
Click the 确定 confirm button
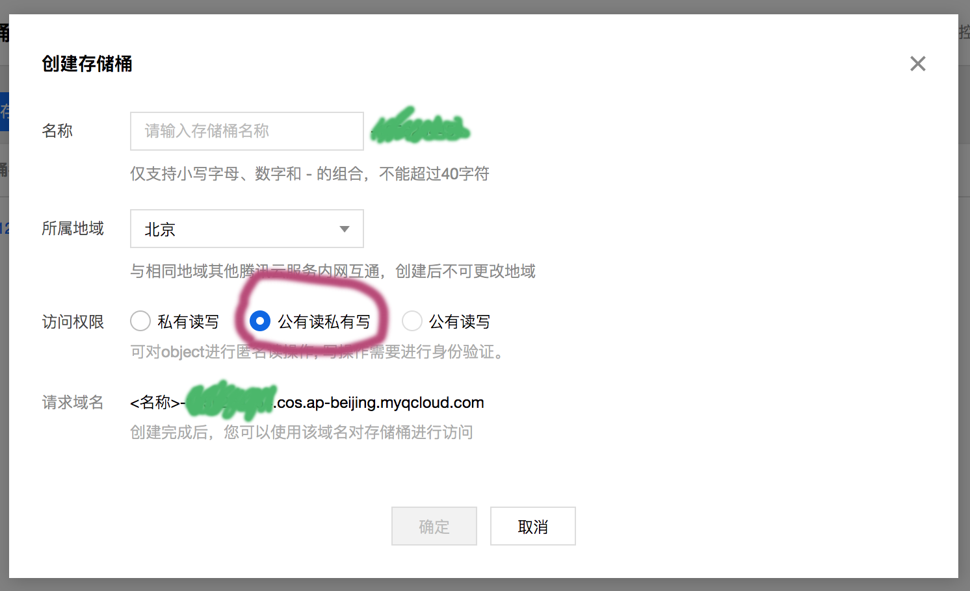pyautogui.click(x=434, y=526)
